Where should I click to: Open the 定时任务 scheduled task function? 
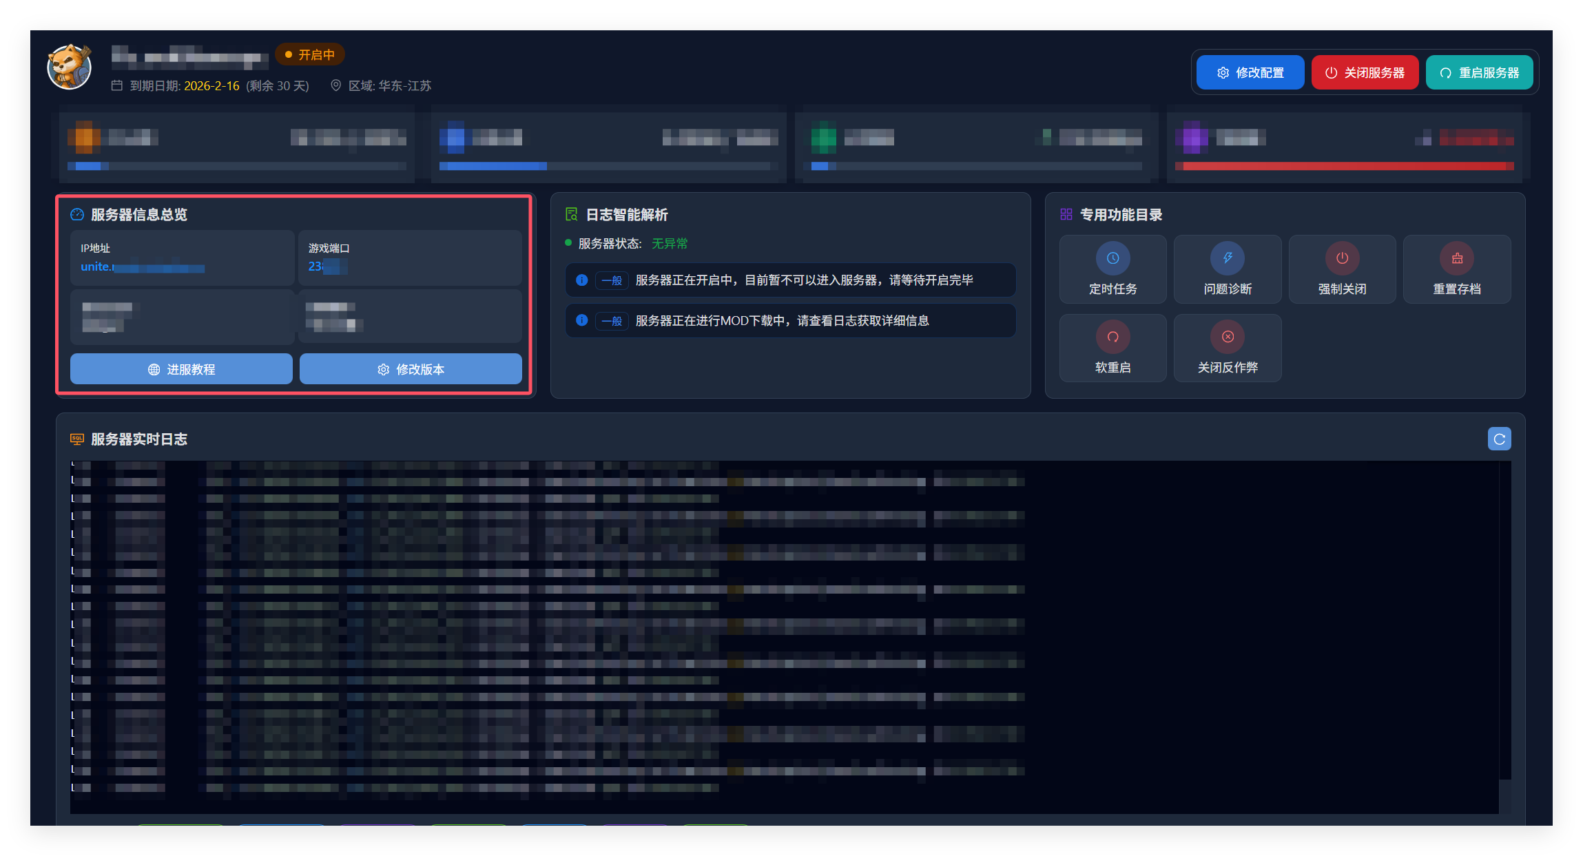pyautogui.click(x=1113, y=269)
